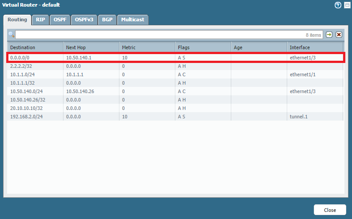Sort by Interface column header
Screen dimensions: 352x219
tap(315, 47)
